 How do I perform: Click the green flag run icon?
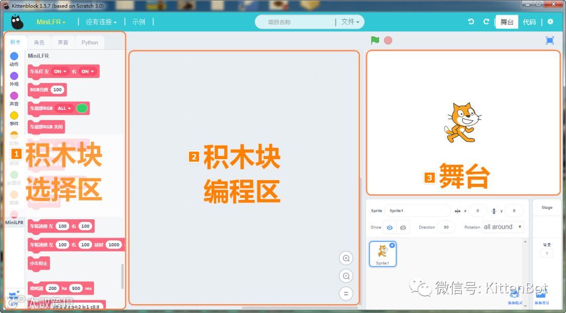(x=375, y=40)
